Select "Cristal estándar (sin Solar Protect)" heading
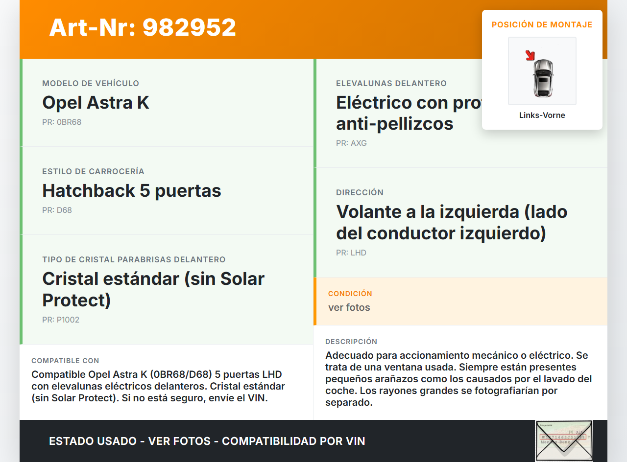The height and width of the screenshot is (462, 627). (x=153, y=289)
